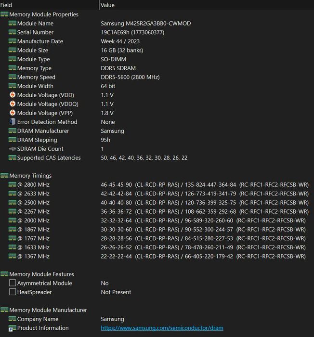Click the memory chip icon beside Module Name
Image resolution: width=314 pixels, height=337 pixels.
pyautogui.click(x=12, y=23)
